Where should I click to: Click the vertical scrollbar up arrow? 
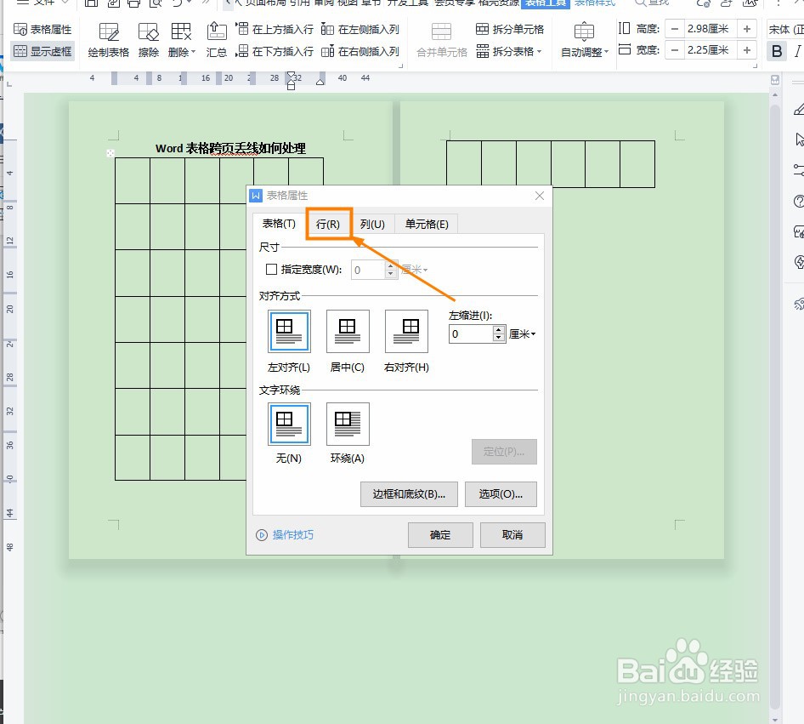(775, 95)
